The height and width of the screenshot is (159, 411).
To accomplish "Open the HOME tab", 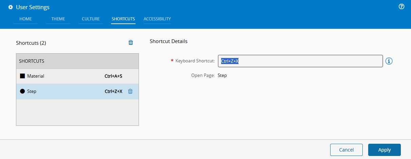I will pyautogui.click(x=25, y=19).
